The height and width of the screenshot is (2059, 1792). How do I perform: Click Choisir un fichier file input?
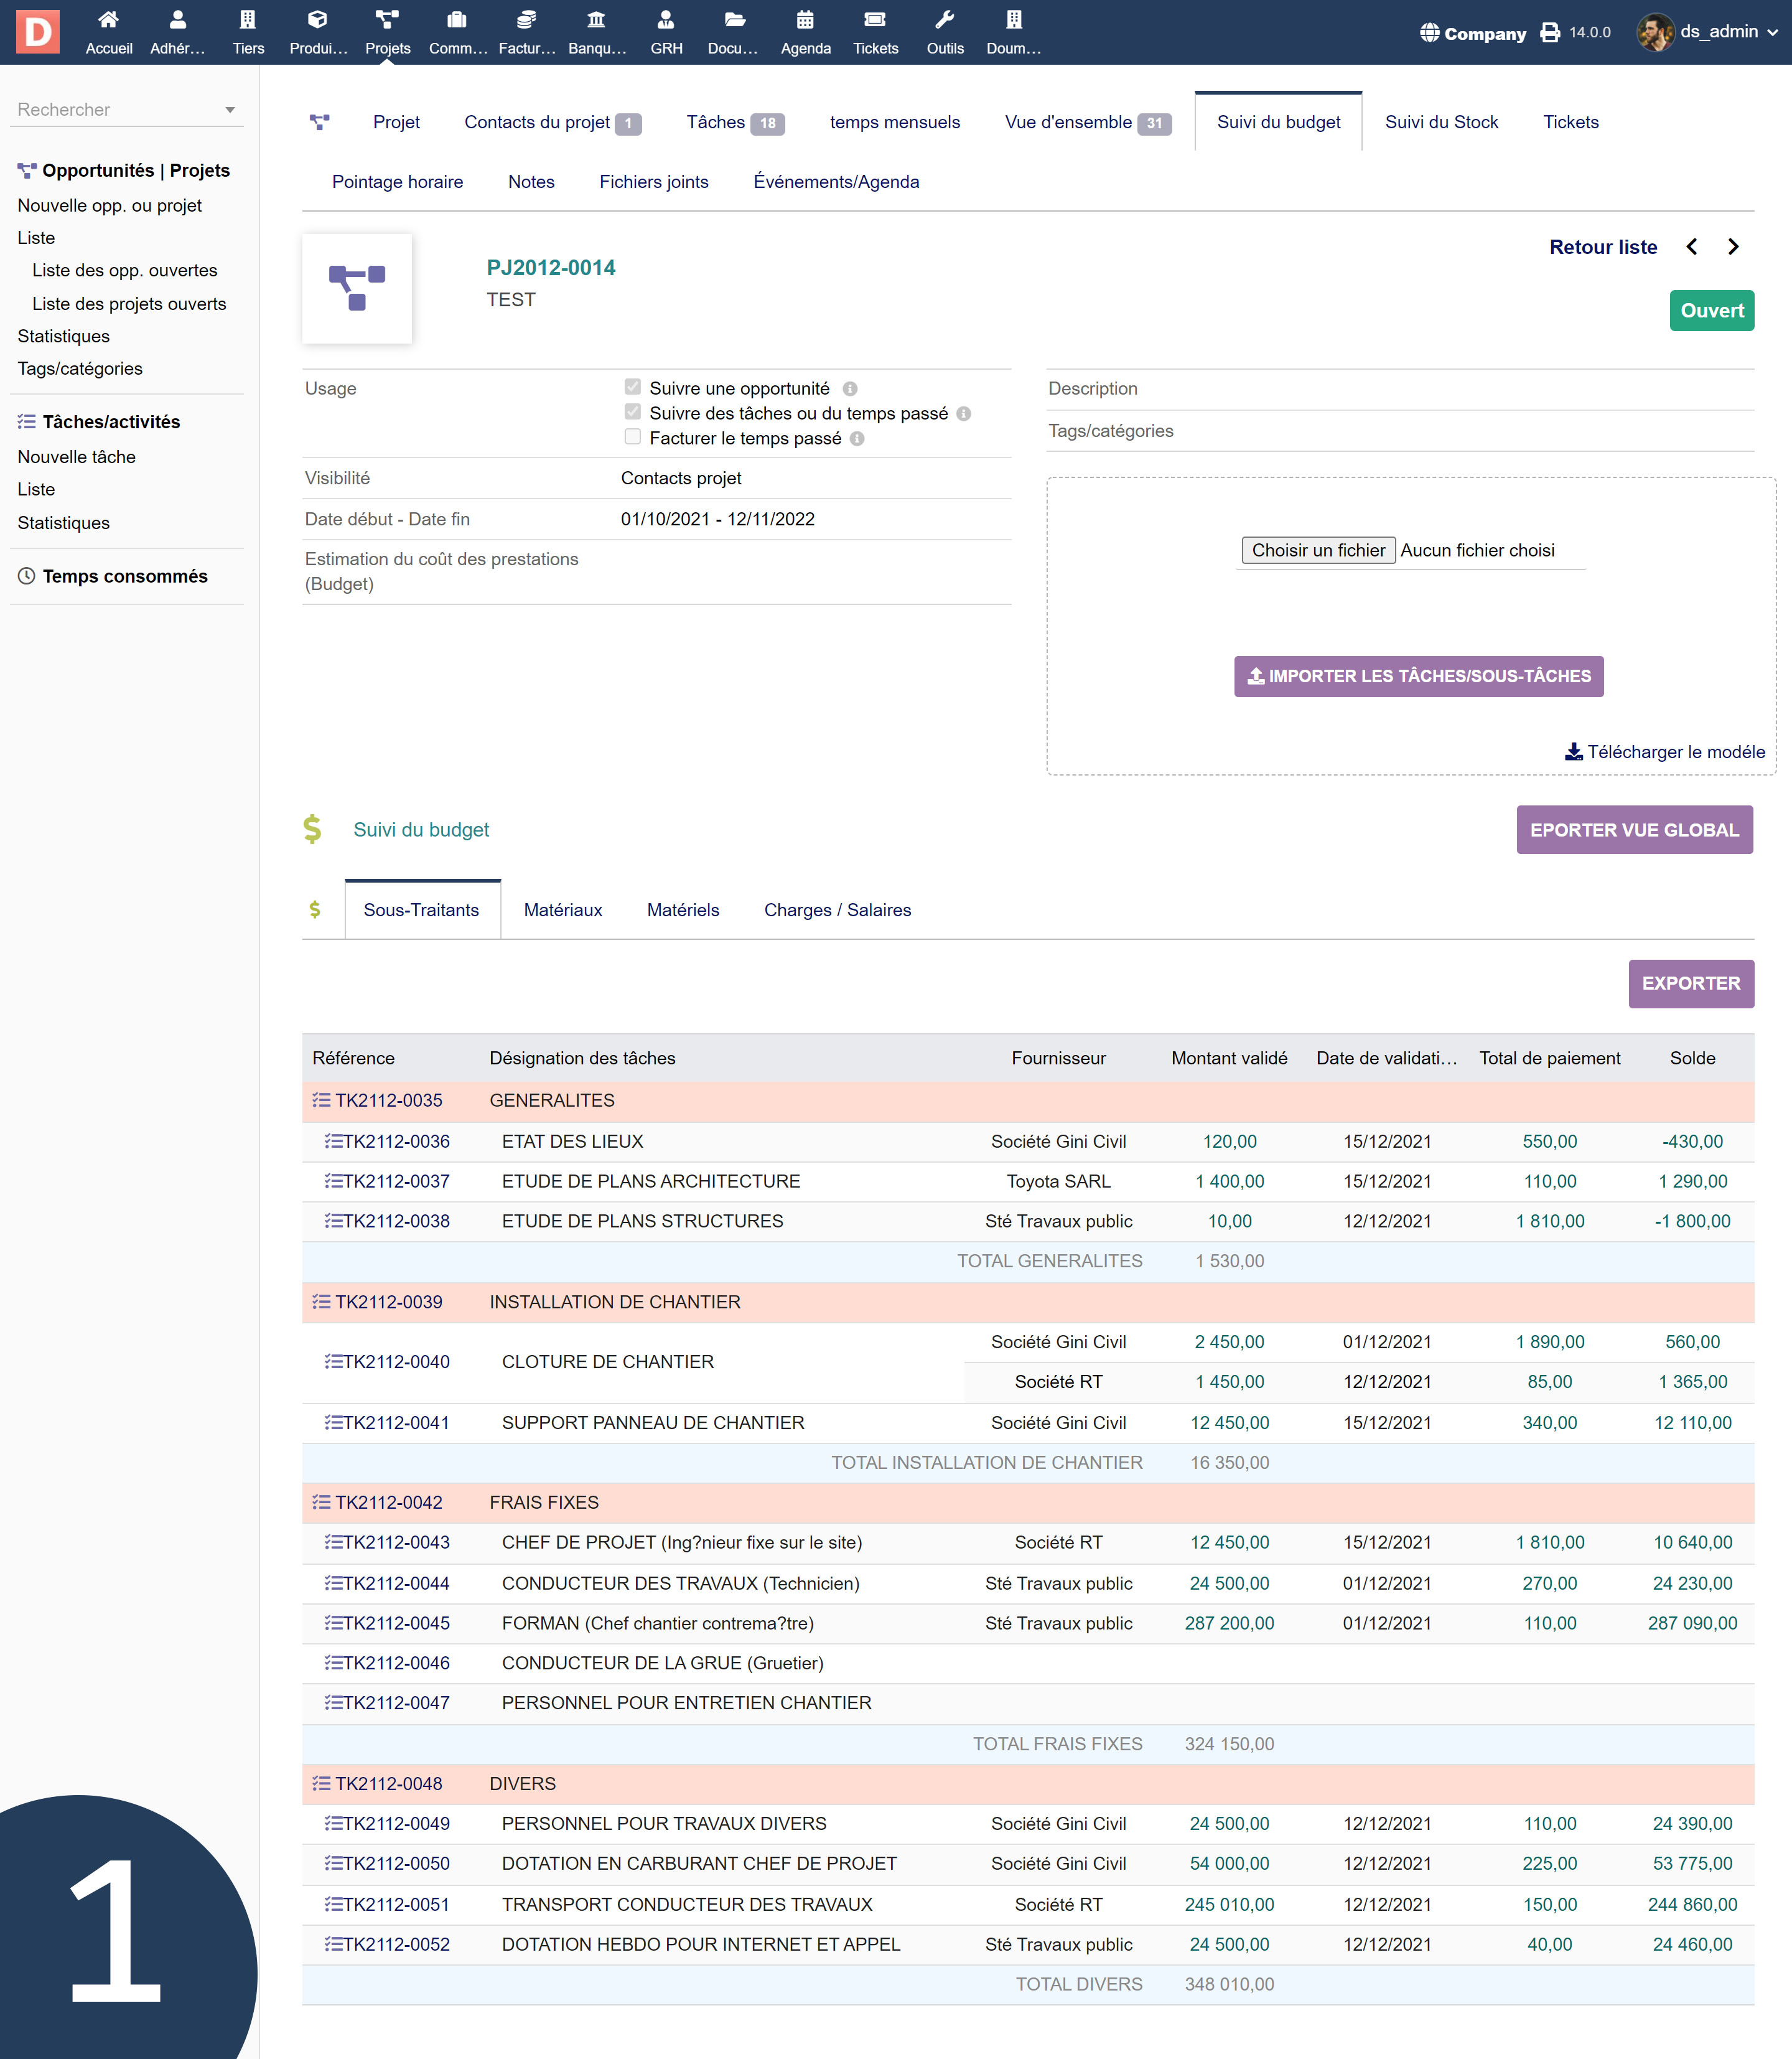click(x=1318, y=550)
